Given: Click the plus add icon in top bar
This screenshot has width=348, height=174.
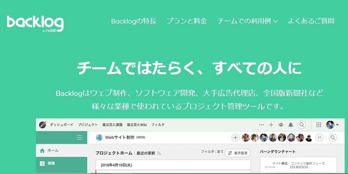Looking at the screenshot, I should tap(271, 125).
